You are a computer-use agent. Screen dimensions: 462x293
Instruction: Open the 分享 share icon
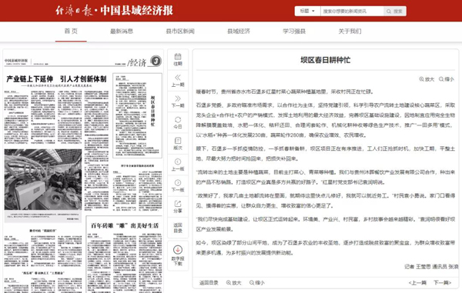pos(178,207)
